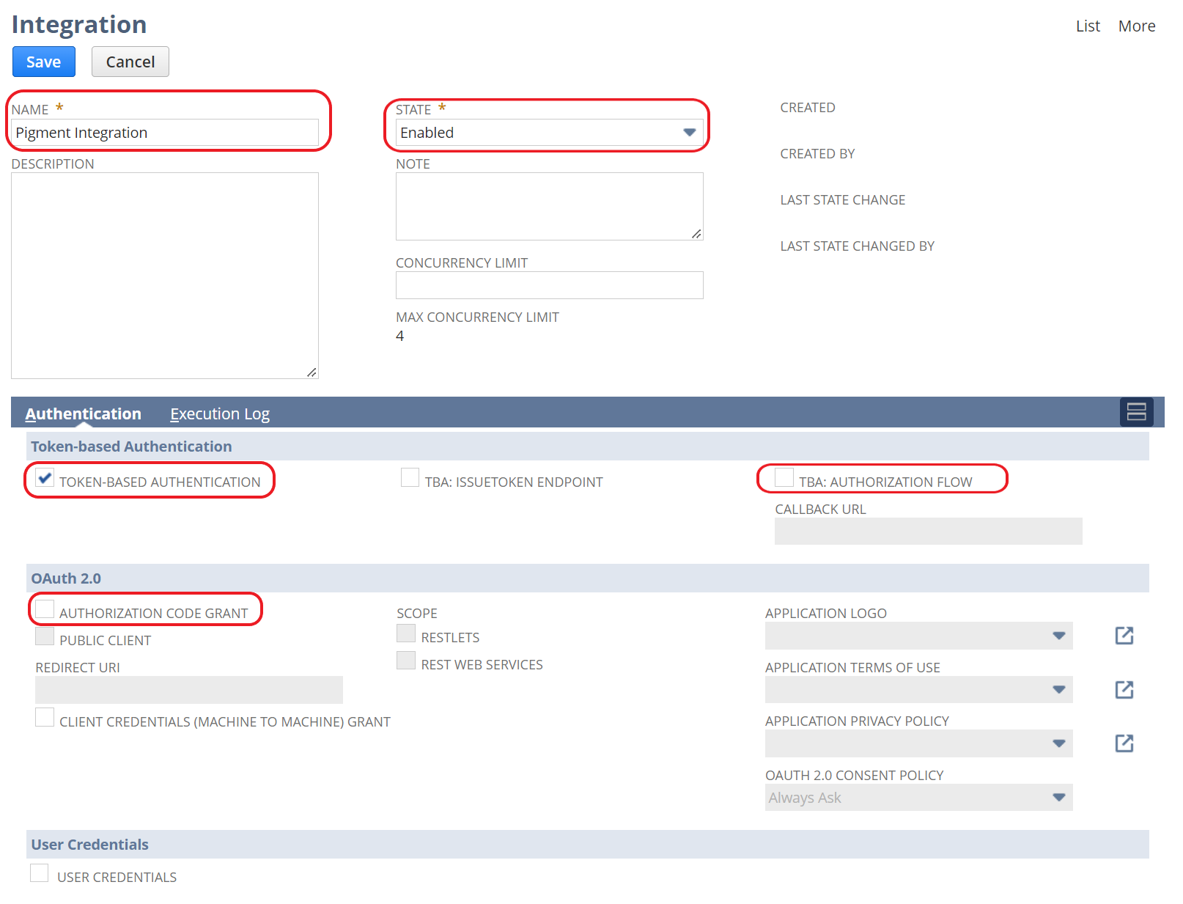Focus the Name field with Pigment Integration
Image resolution: width=1183 pixels, height=904 pixels.
click(x=165, y=133)
